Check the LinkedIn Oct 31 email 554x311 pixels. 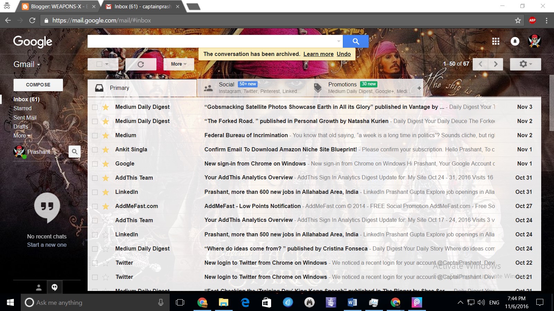point(95,192)
